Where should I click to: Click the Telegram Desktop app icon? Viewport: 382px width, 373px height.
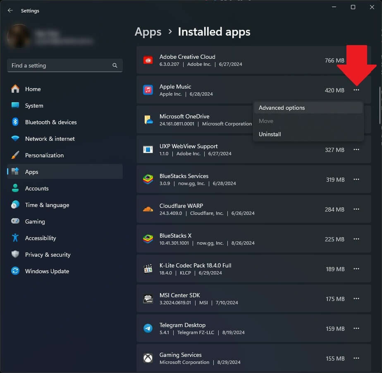point(148,328)
